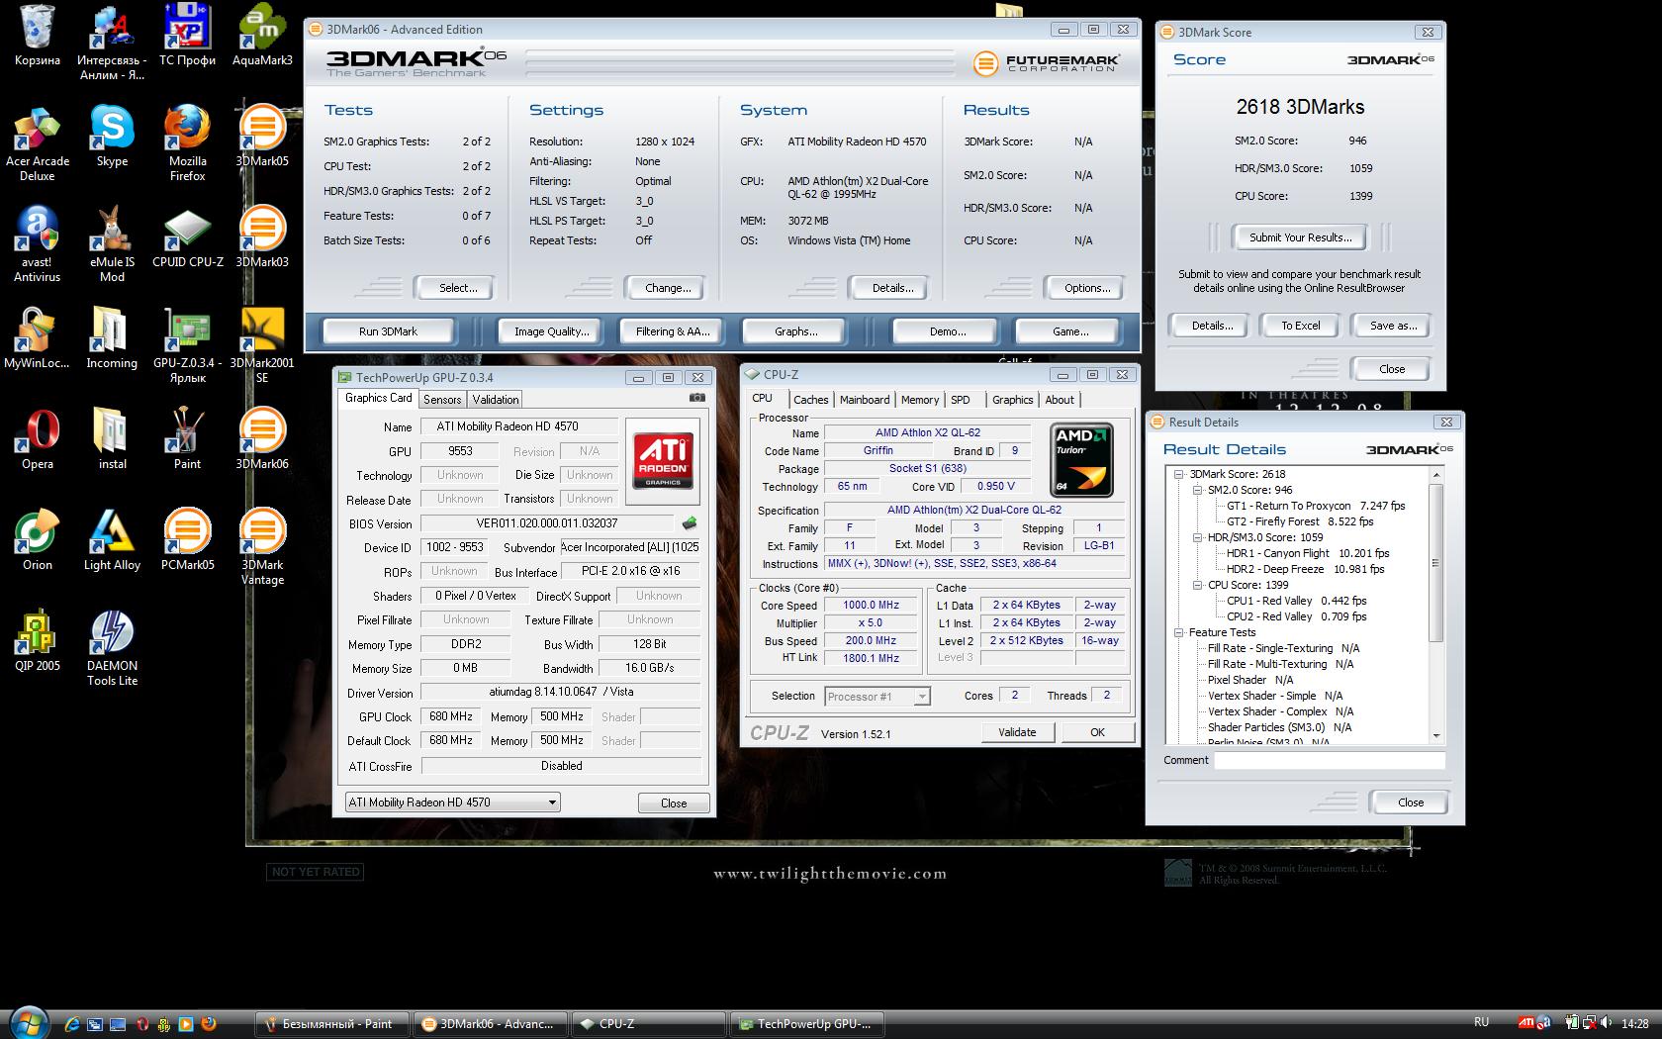This screenshot has width=1662, height=1039.
Task: Launch Skype from the desktop
Action: pyautogui.click(x=112, y=136)
